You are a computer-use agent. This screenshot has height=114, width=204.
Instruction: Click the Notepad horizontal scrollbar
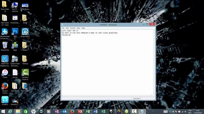point(107,96)
